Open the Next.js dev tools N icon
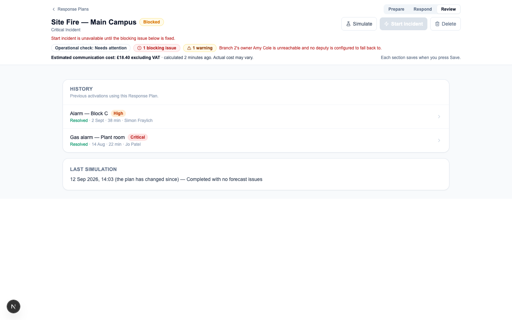Viewport: 512px width, 320px height. point(14,306)
